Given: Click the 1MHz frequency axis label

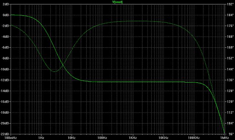Looking at the screenshot, I should 225,138.
